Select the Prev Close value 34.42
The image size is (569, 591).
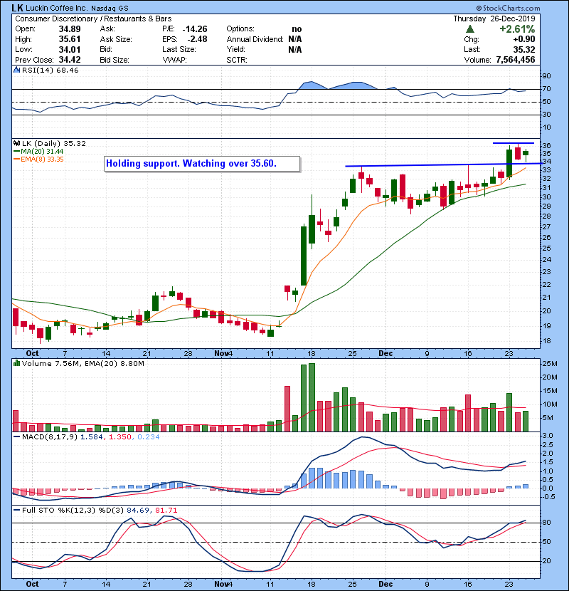pyautogui.click(x=70, y=60)
